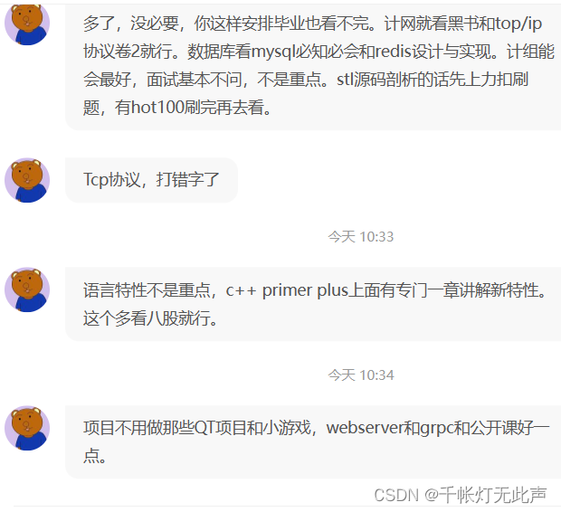Click the "Tcp协议，打错字了" message bubble

[x=151, y=180]
